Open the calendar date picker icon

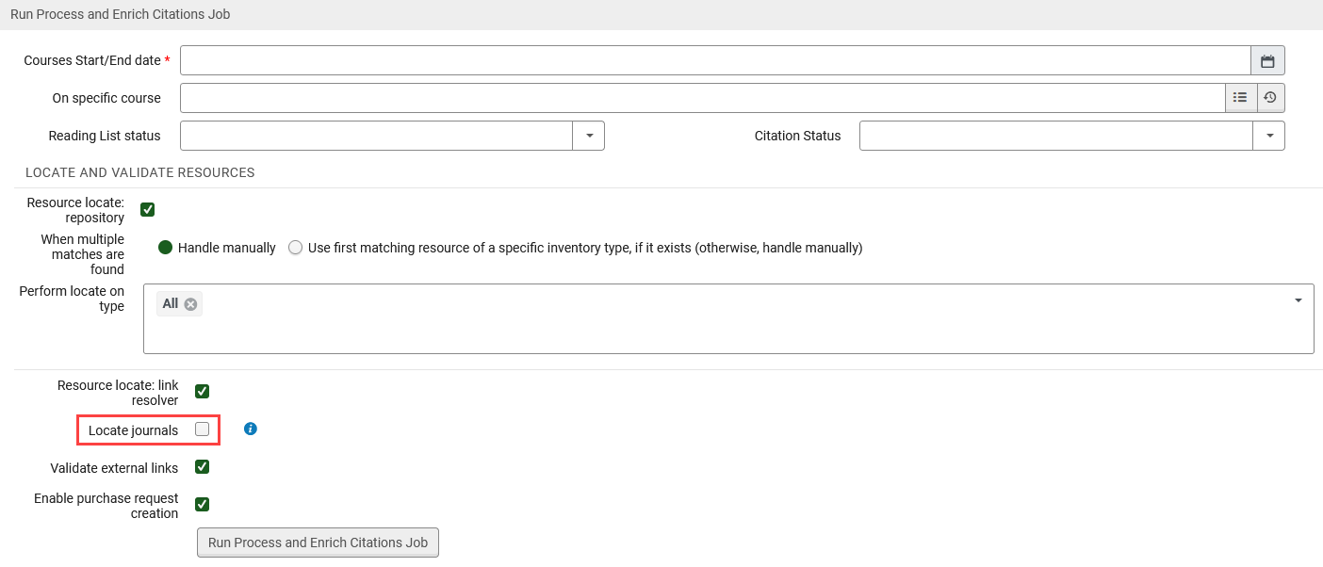tap(1267, 60)
